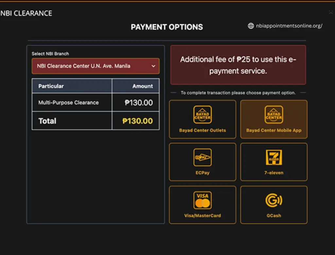Click the Multi-Purpose Clearance table row
The width and height of the screenshot is (335, 255).
point(96,102)
